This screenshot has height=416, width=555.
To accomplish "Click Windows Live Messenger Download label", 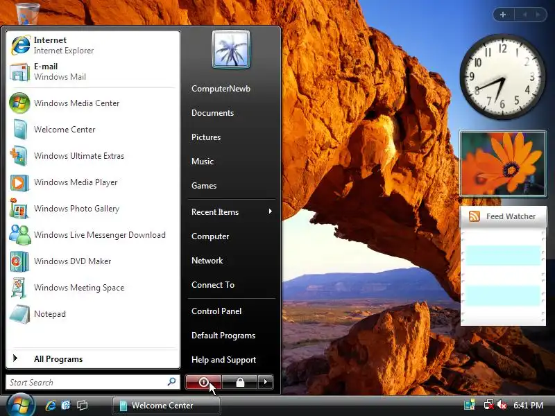I will click(100, 235).
